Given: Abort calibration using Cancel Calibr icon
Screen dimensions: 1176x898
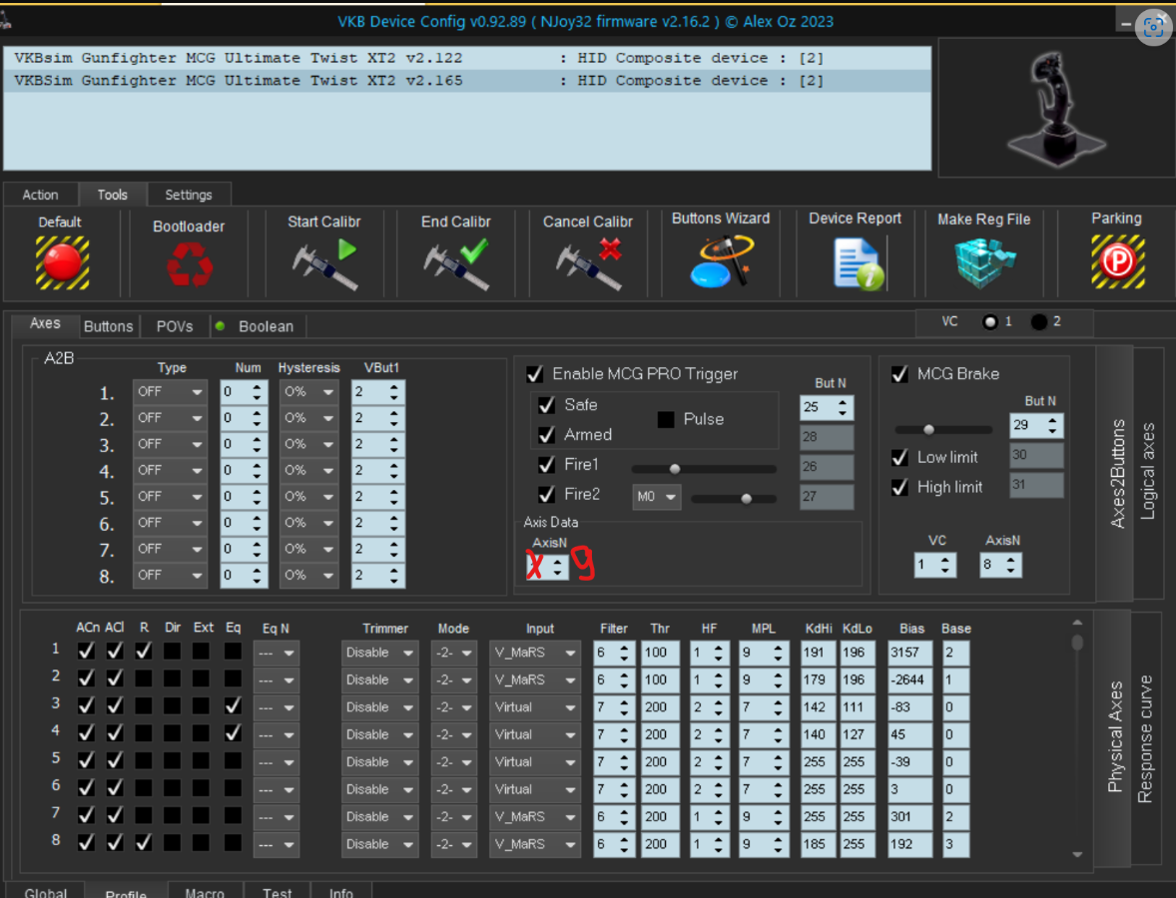Looking at the screenshot, I should coord(589,263).
